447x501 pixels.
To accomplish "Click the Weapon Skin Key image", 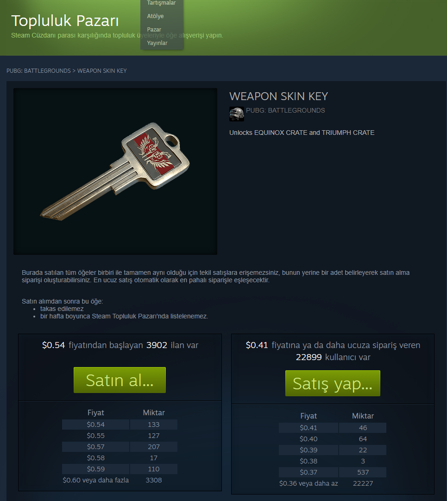I will [x=115, y=171].
